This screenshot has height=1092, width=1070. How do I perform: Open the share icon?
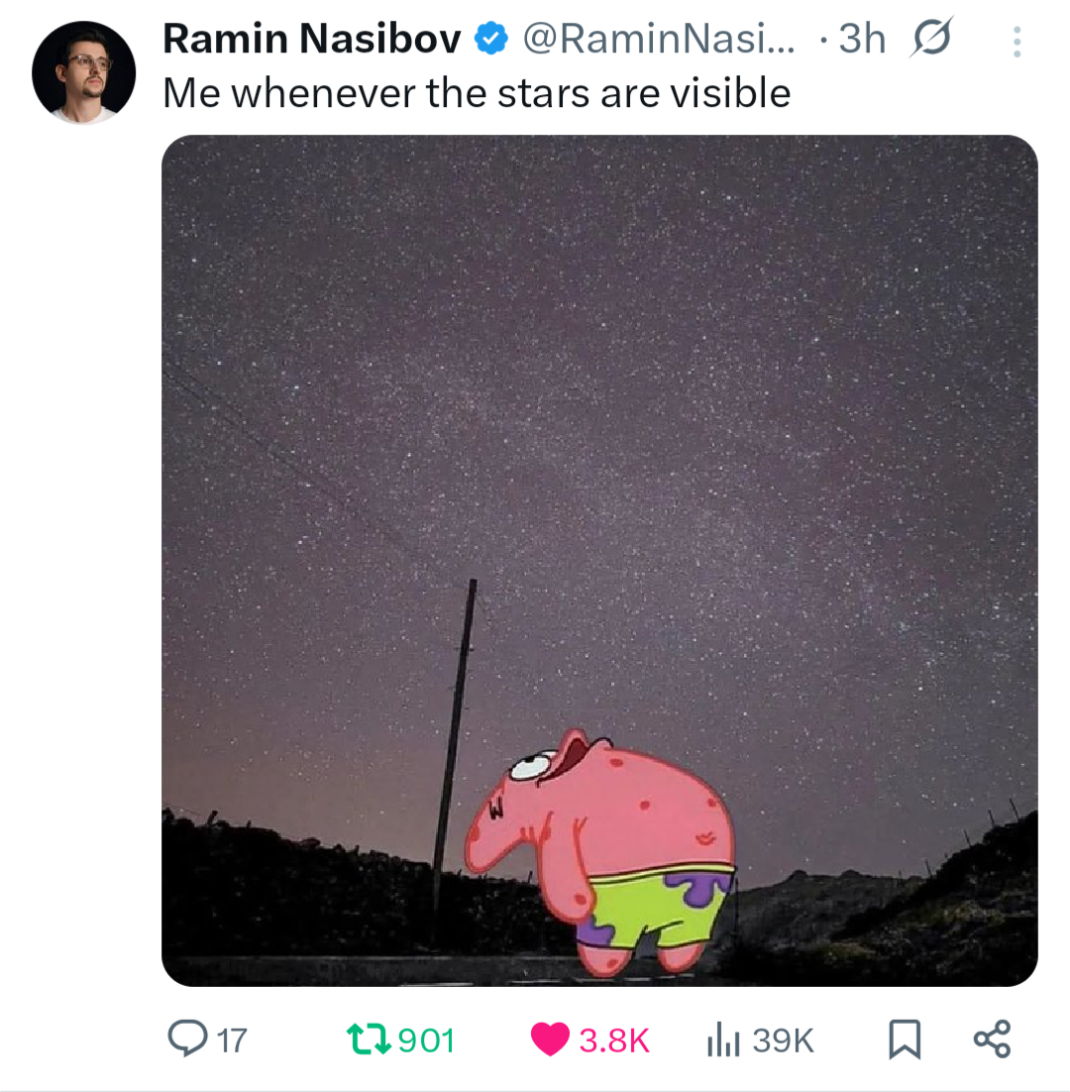(992, 1038)
